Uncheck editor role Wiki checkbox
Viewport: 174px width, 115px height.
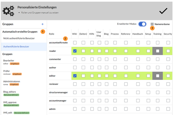click(75, 76)
